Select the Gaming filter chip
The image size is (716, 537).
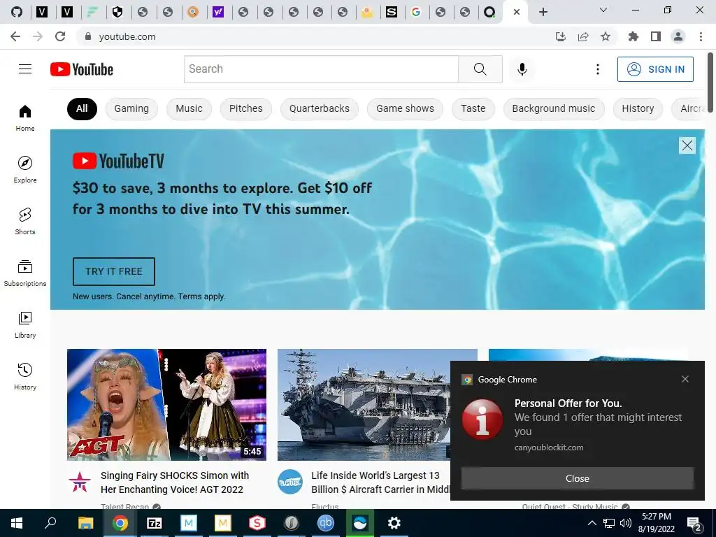pos(131,108)
